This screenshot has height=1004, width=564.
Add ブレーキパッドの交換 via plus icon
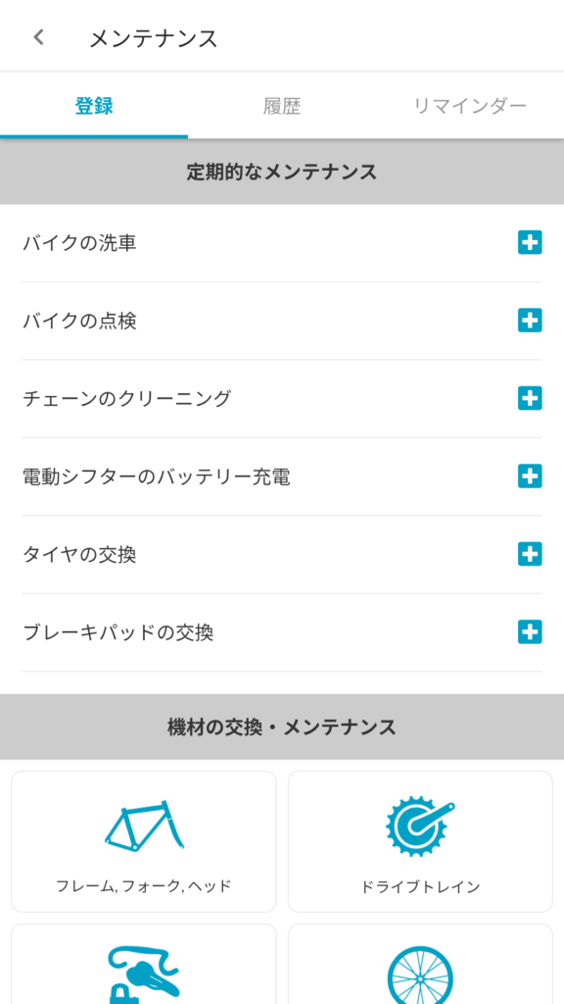pyautogui.click(x=530, y=632)
